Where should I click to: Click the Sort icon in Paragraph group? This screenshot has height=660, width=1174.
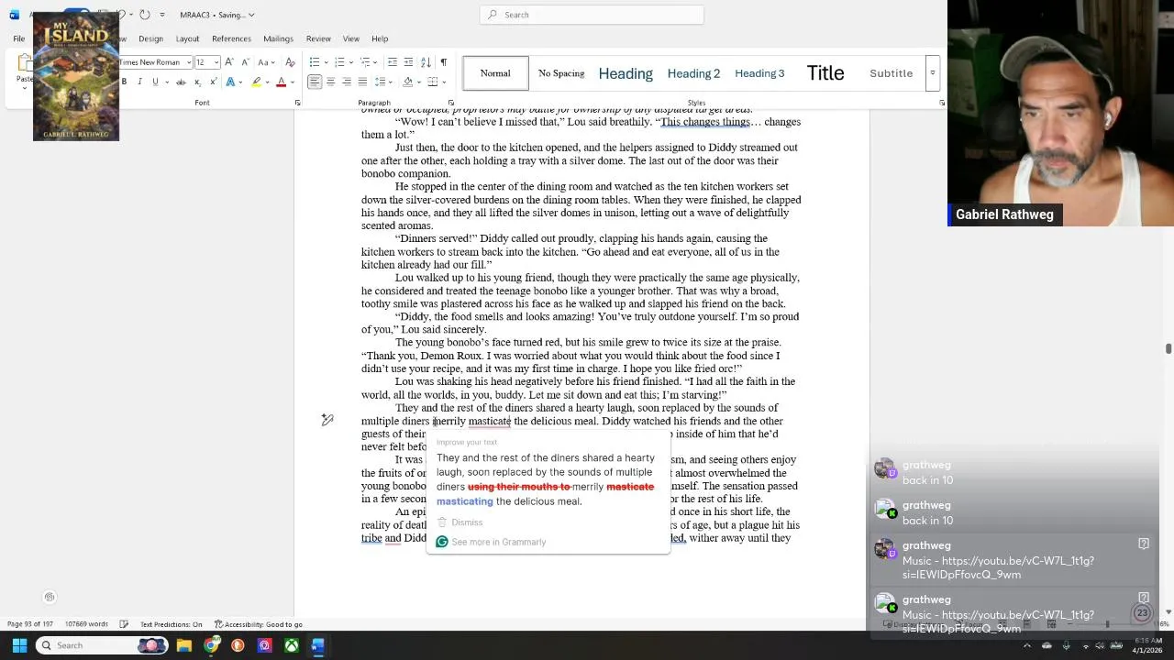coord(426,62)
